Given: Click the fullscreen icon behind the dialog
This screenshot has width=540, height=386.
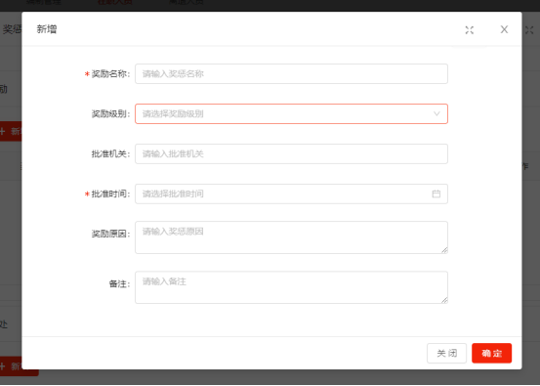Looking at the screenshot, I should pyautogui.click(x=529, y=30).
